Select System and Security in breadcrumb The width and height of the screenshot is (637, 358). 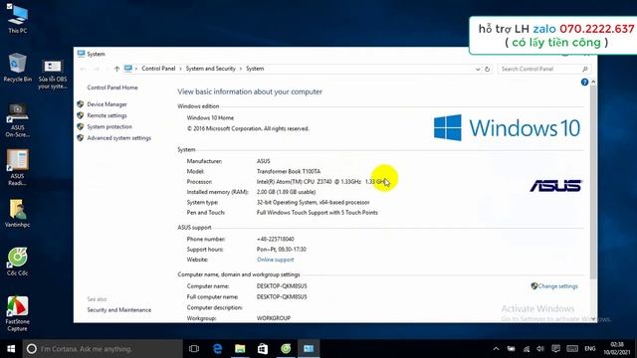pyautogui.click(x=210, y=69)
